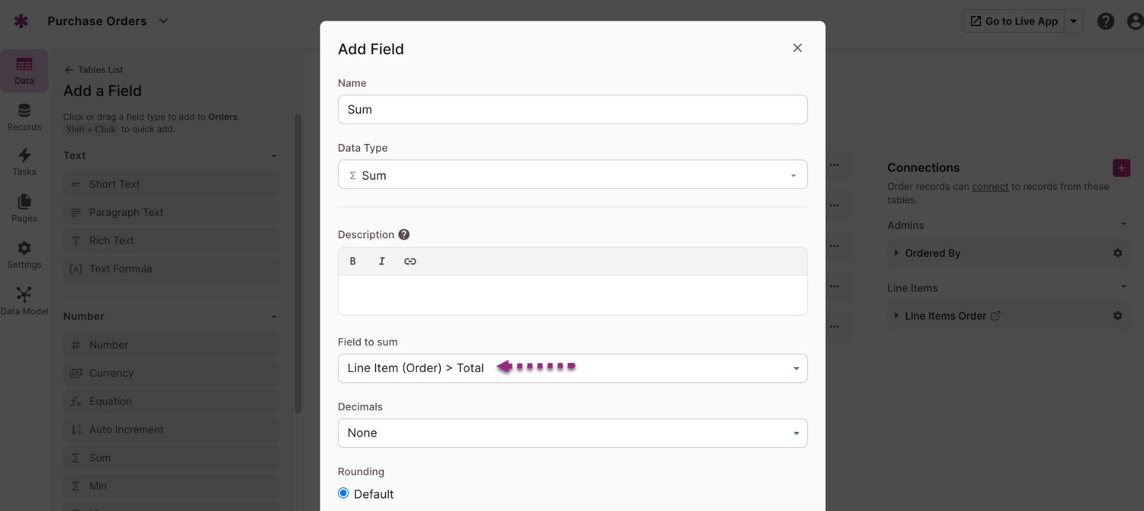Click into the Name input field

coord(572,110)
